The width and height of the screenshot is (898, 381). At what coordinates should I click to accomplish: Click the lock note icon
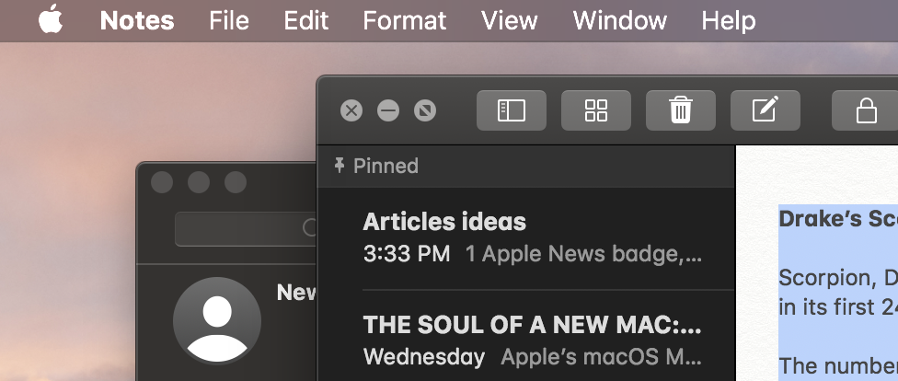point(866,111)
